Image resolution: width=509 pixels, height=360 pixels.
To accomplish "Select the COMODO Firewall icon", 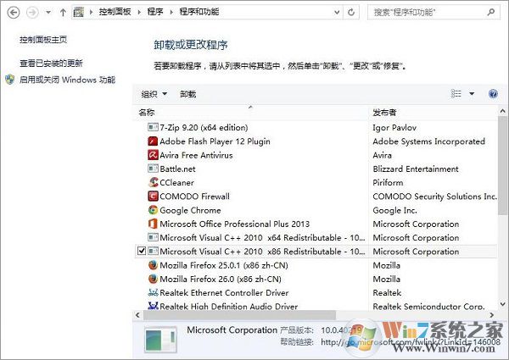I will pos(153,196).
